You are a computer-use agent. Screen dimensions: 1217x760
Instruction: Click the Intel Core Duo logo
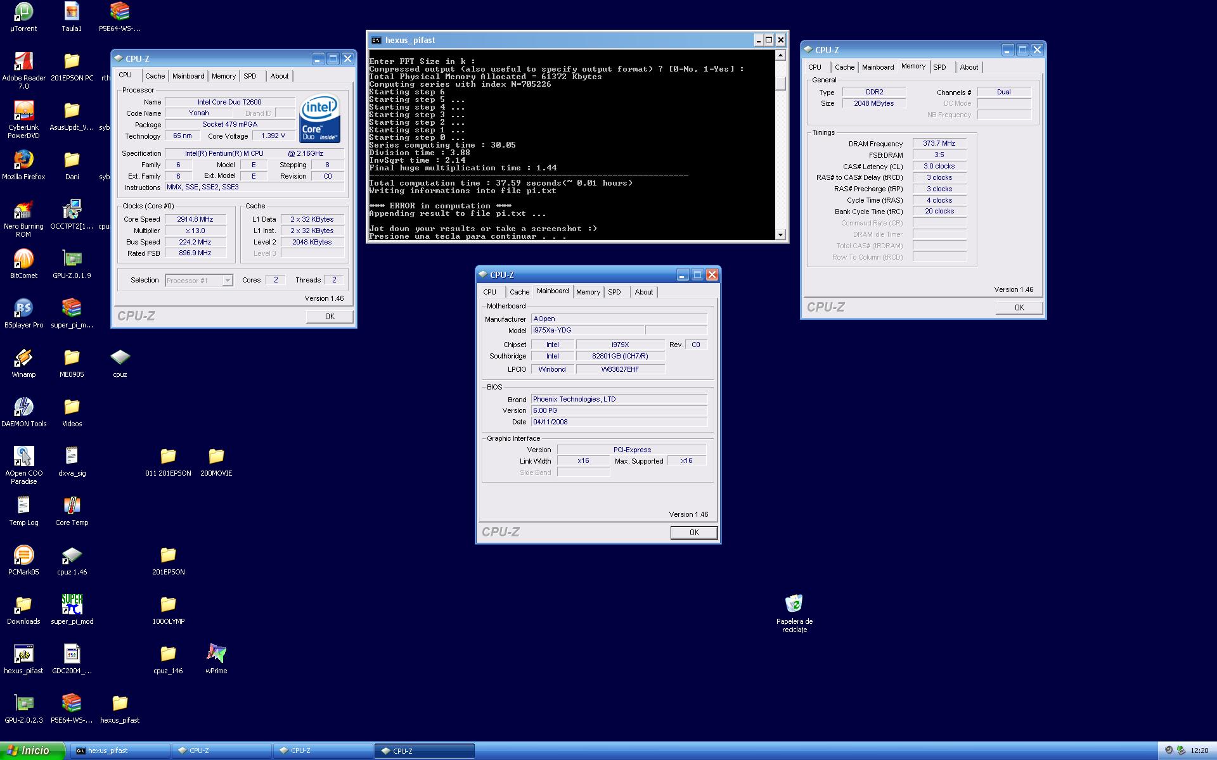[320, 118]
